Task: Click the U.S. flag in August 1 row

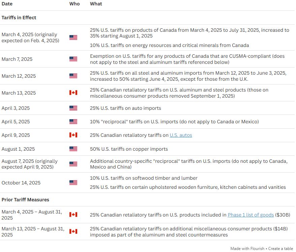Action: 73,149
